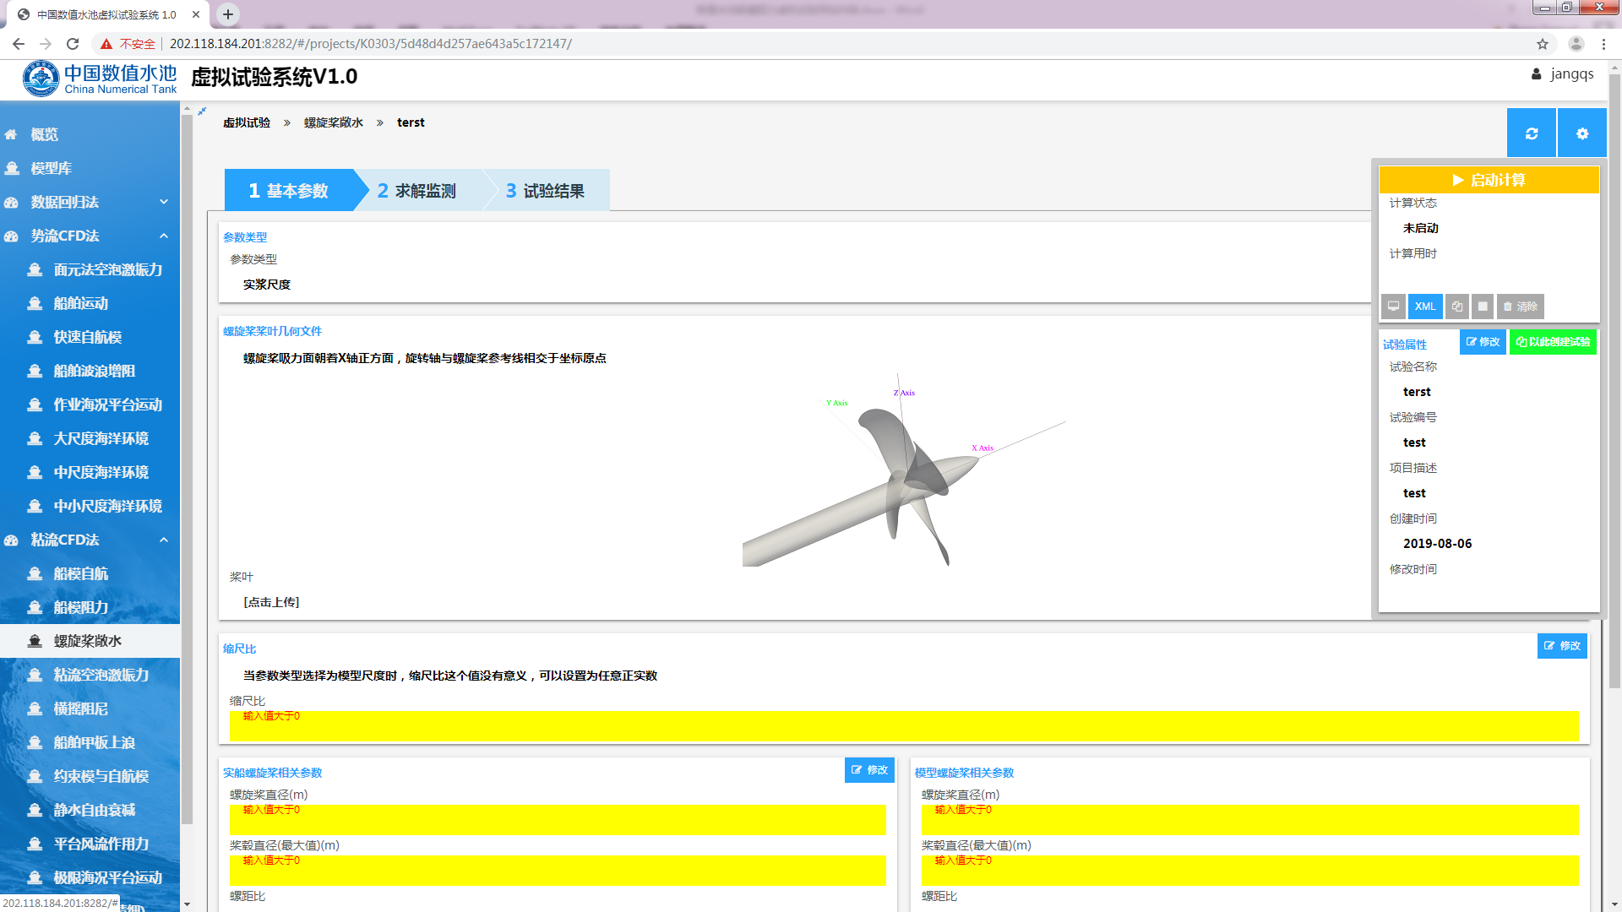Bookmark page with the star icon
Image resolution: width=1622 pixels, height=912 pixels.
click(1542, 44)
